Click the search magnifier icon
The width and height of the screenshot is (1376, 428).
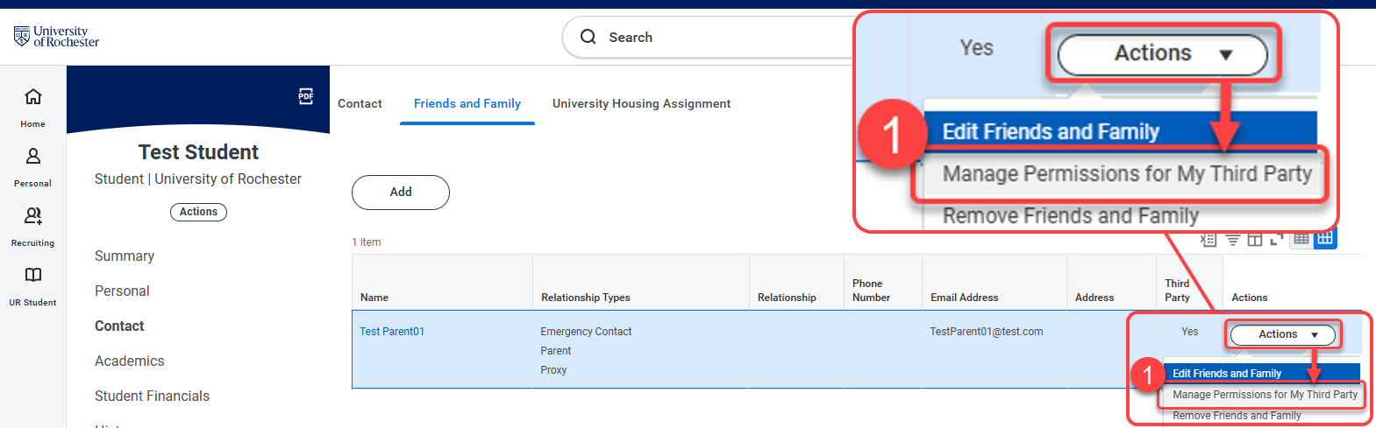[588, 37]
